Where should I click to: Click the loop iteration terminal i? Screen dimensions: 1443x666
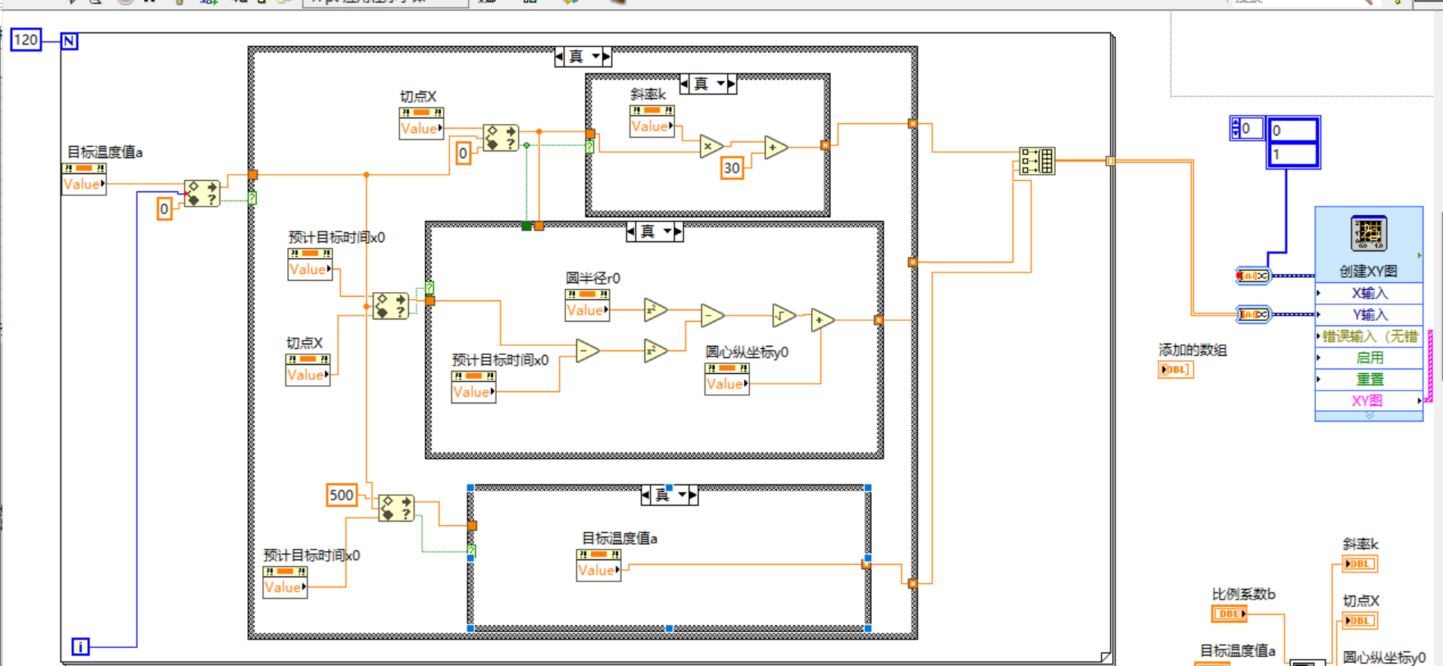pyautogui.click(x=80, y=647)
